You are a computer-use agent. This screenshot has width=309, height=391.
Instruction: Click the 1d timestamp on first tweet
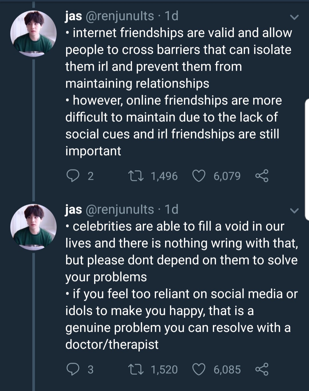[172, 16]
